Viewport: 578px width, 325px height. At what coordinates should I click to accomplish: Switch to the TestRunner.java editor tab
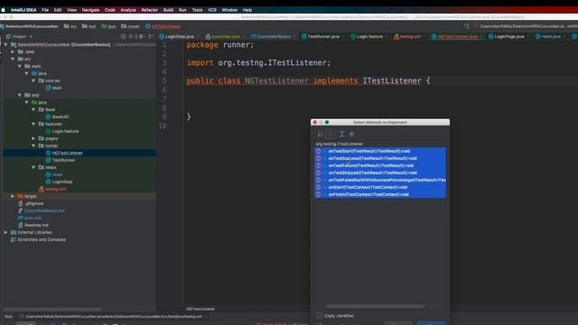(x=323, y=36)
